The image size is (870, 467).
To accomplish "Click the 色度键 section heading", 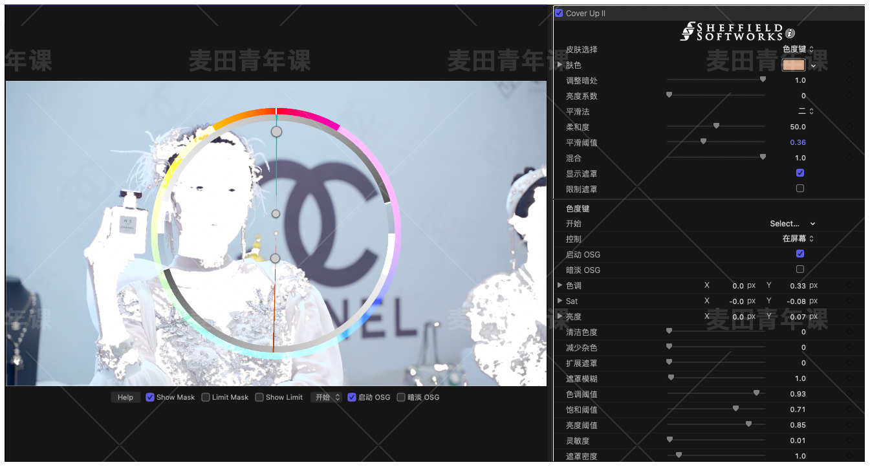I will point(578,208).
